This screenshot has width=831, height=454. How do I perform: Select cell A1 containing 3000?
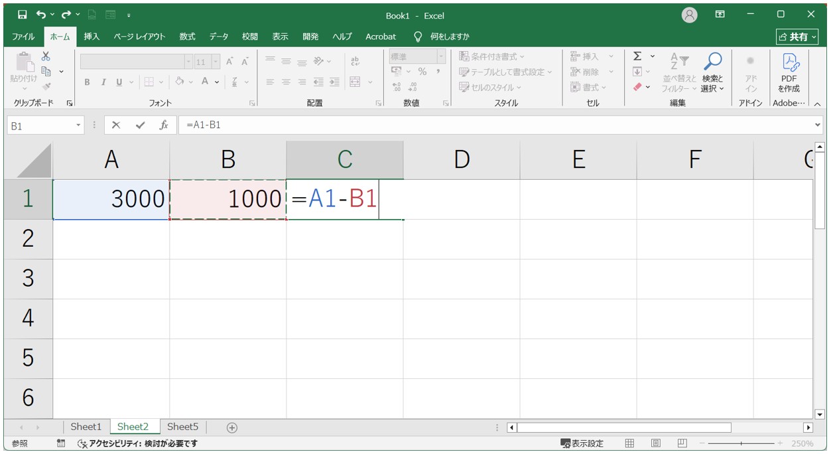[x=111, y=199]
